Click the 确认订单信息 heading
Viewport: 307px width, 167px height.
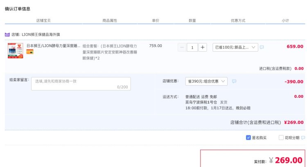click(x=18, y=9)
